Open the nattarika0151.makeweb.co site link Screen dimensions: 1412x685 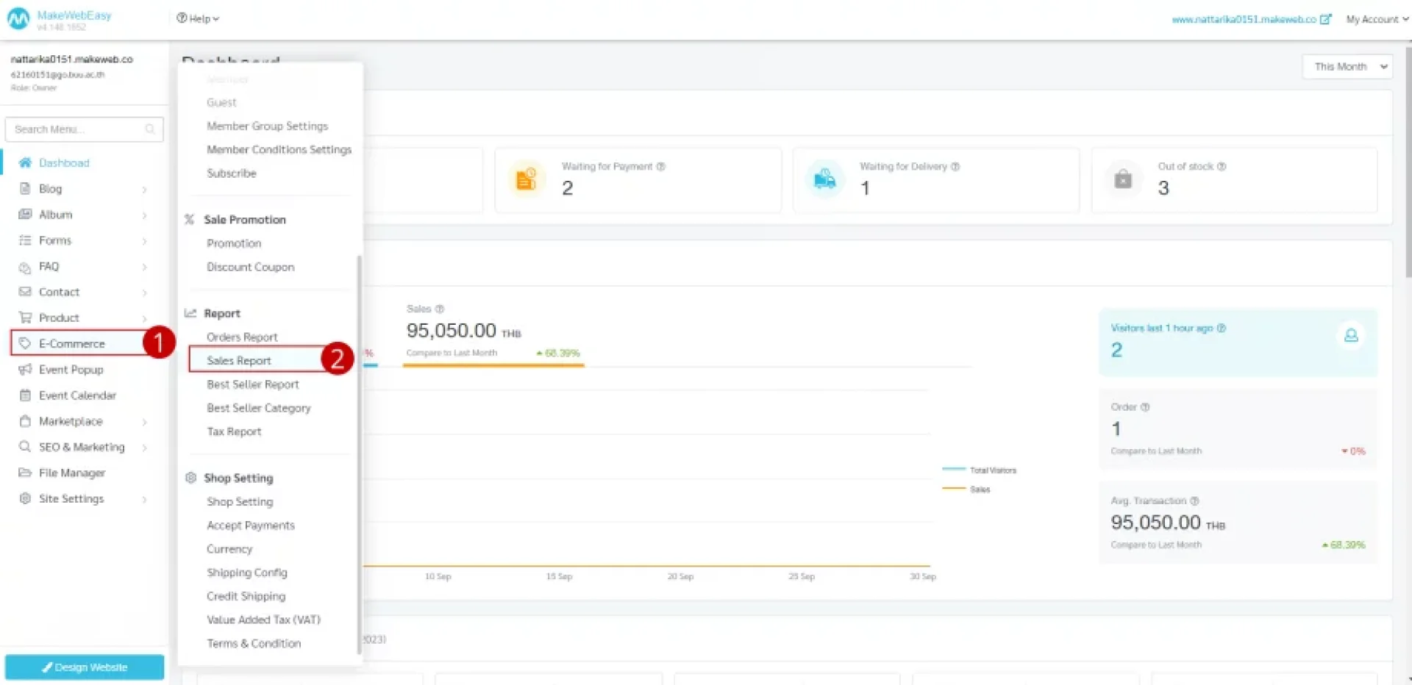[x=1244, y=20]
